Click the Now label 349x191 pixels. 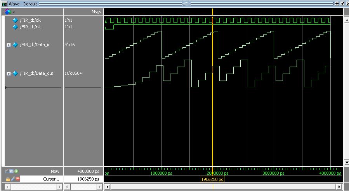[x=55, y=172]
